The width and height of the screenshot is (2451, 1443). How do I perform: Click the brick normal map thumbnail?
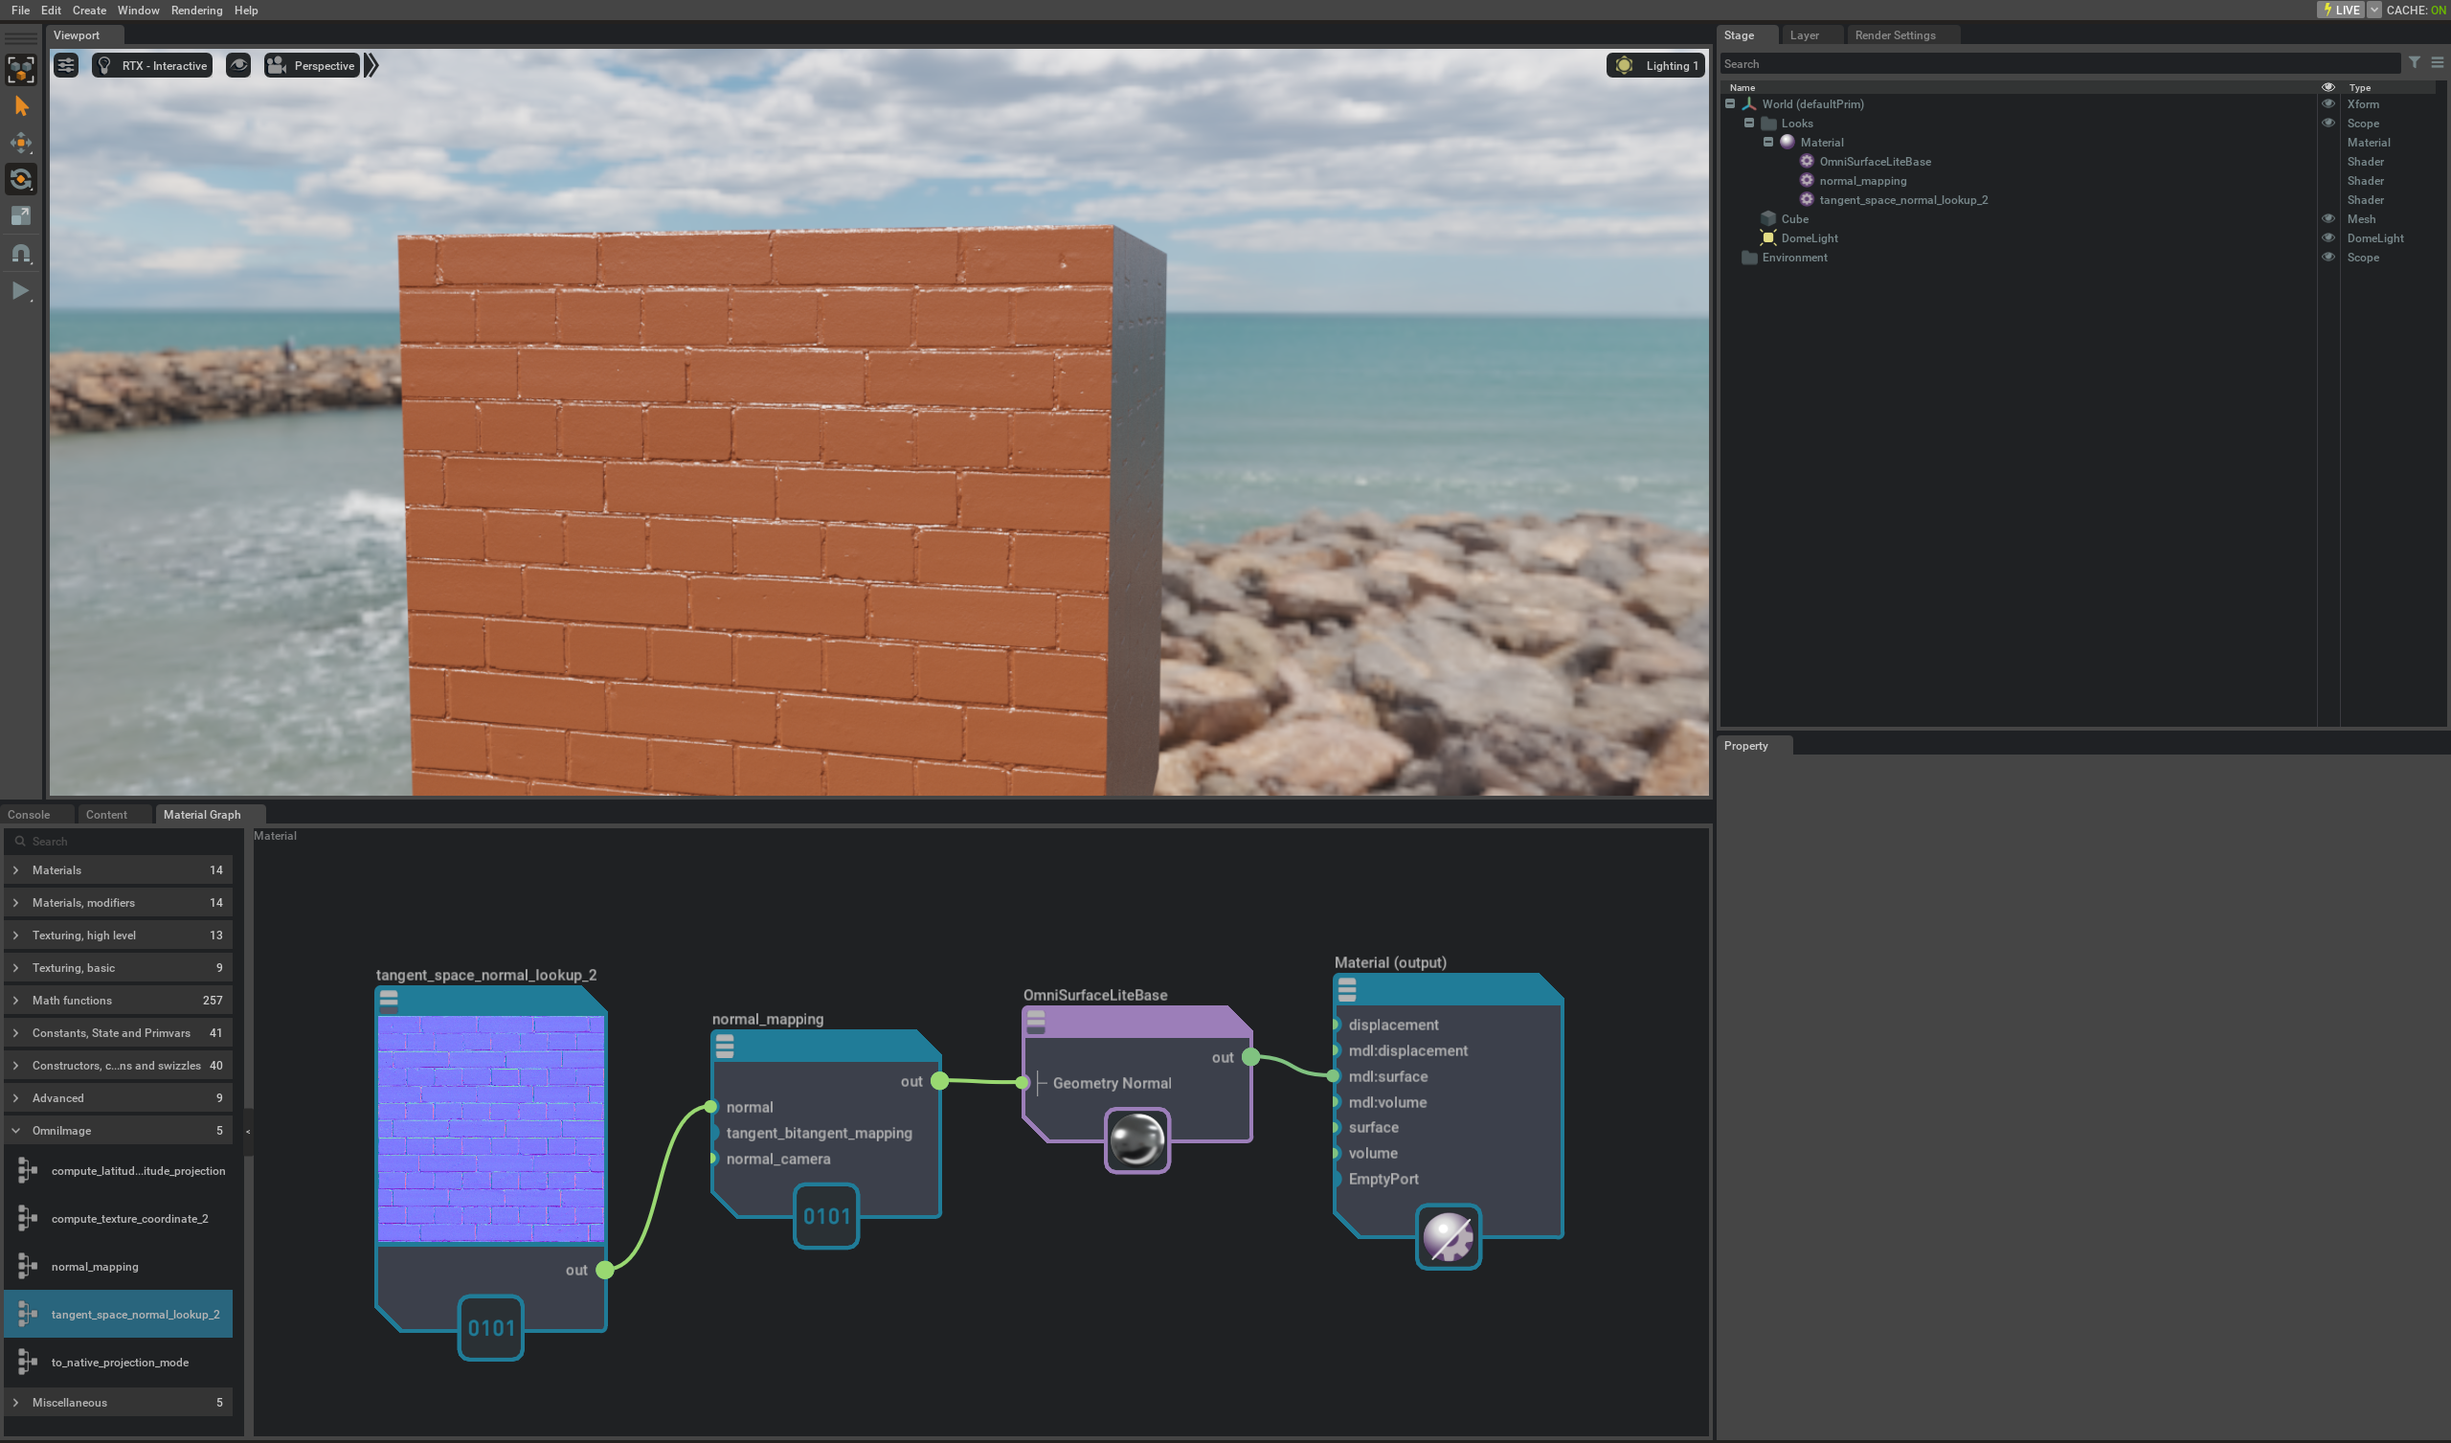[490, 1128]
